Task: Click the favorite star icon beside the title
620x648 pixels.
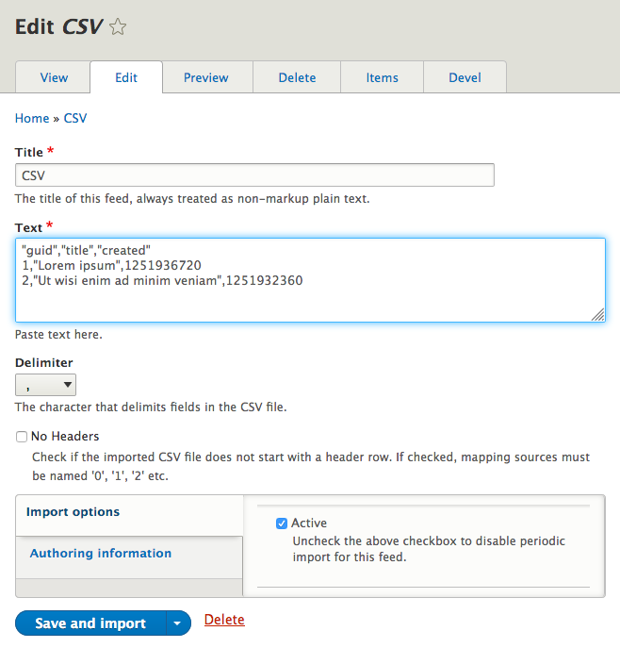Action: click(x=118, y=27)
